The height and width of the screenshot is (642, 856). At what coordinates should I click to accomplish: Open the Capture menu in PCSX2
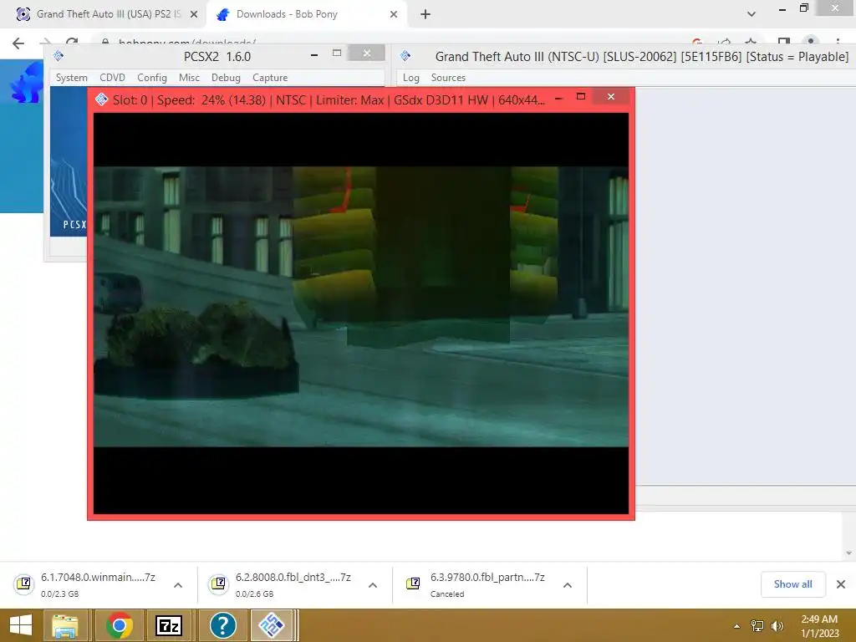[270, 78]
